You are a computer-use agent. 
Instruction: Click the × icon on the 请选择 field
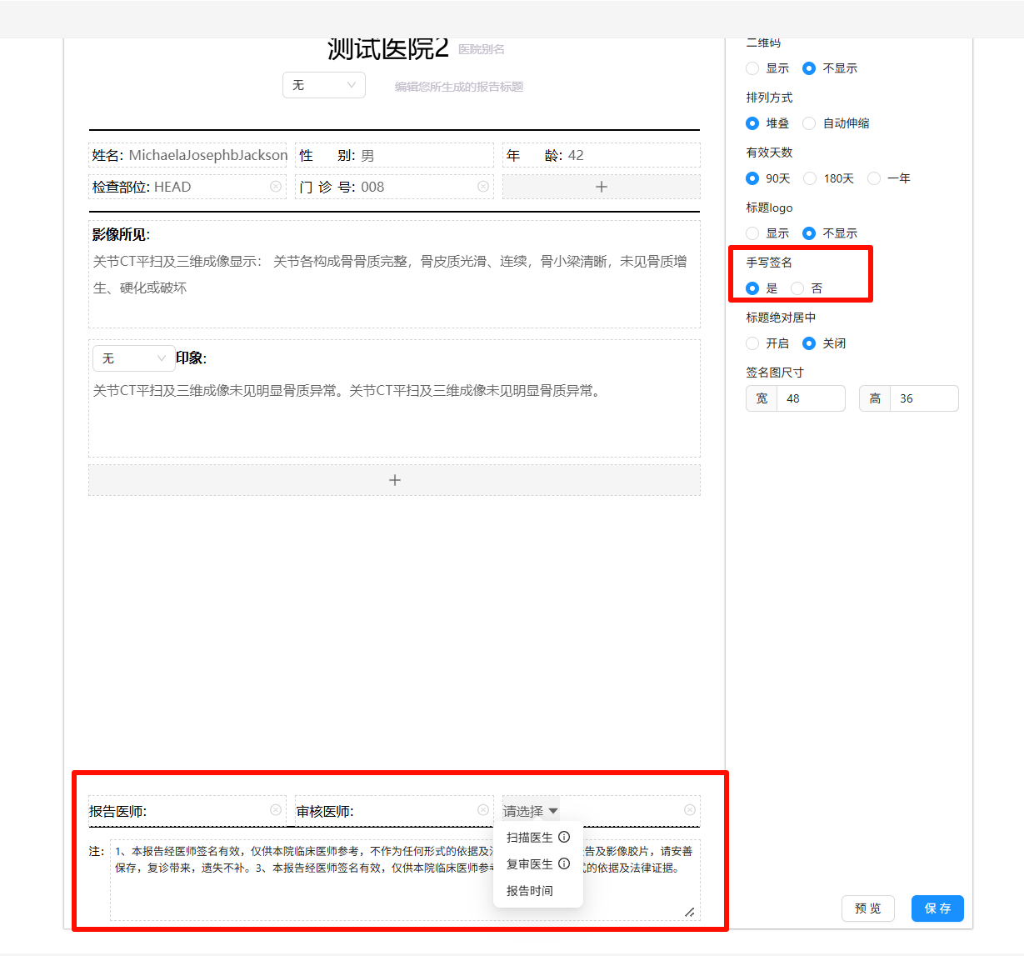coord(690,809)
